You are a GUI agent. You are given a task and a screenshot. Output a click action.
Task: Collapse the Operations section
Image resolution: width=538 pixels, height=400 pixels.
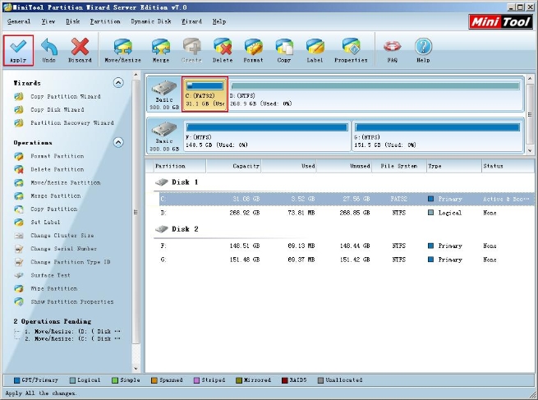[118, 142]
